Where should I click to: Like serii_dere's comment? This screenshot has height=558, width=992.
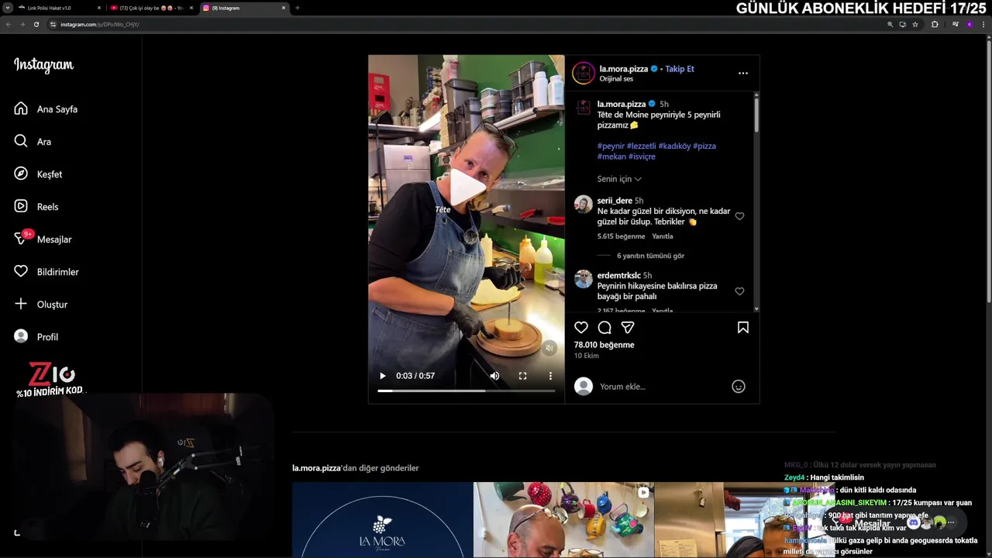739,216
